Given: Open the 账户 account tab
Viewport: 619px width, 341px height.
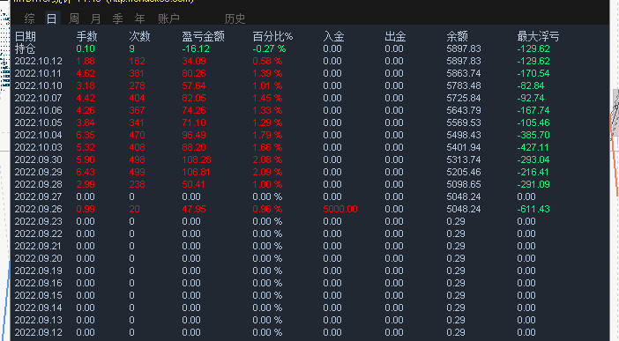Looking at the screenshot, I should point(168,19).
